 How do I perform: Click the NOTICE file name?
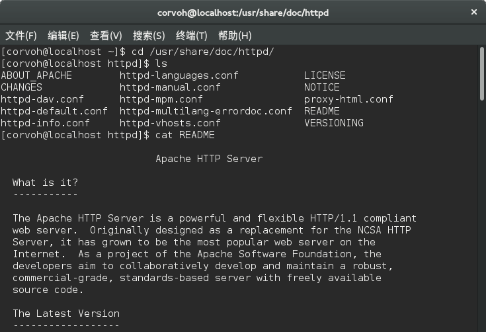point(322,87)
